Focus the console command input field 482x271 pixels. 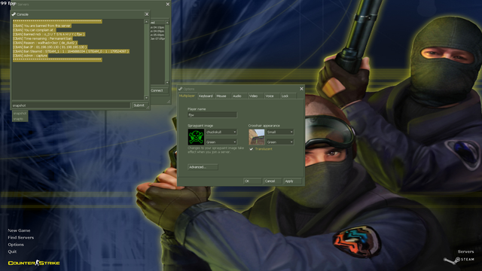(x=71, y=105)
